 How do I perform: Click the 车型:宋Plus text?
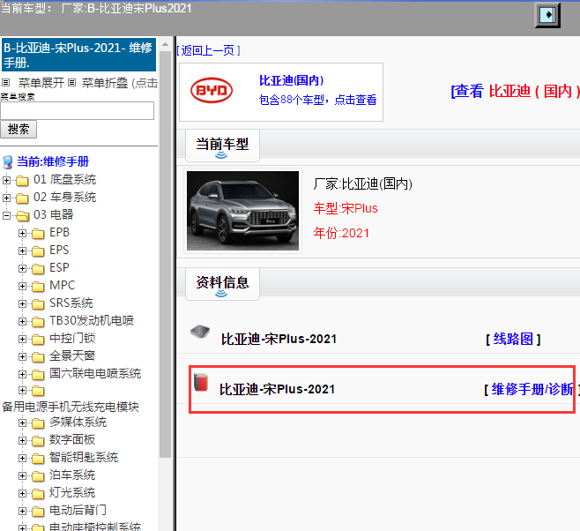[346, 208]
